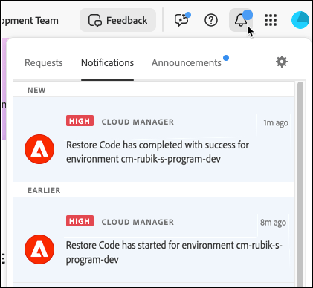
Task: Open the Restore Code has started notification
Action: pos(153,240)
